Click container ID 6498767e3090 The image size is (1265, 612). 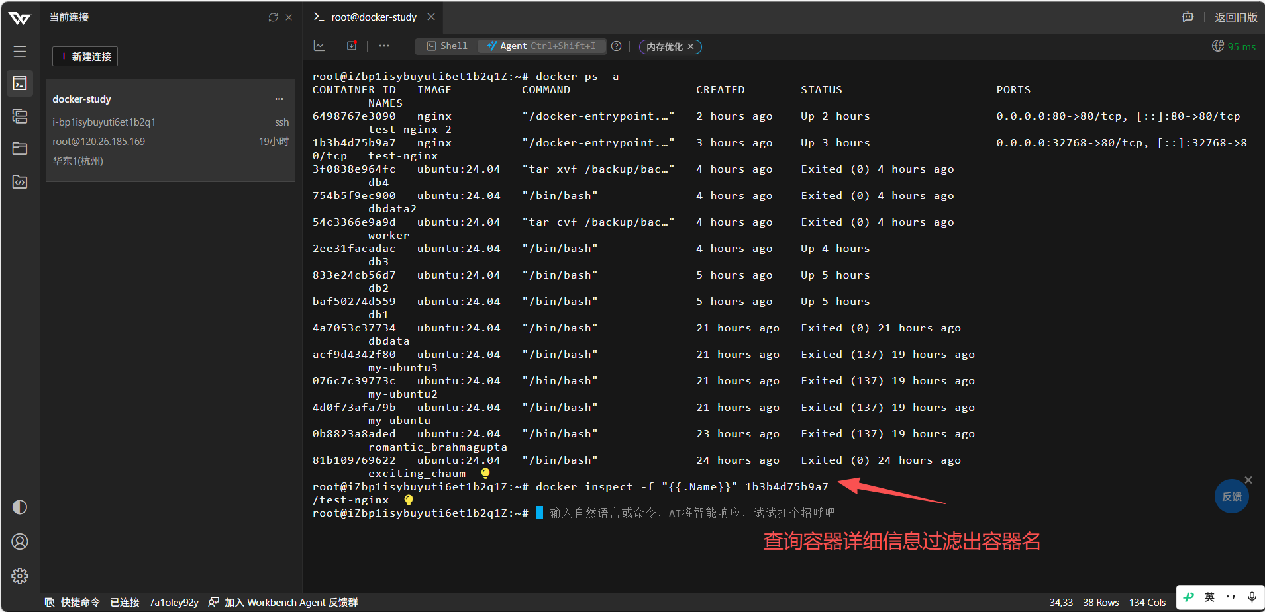pyautogui.click(x=354, y=116)
